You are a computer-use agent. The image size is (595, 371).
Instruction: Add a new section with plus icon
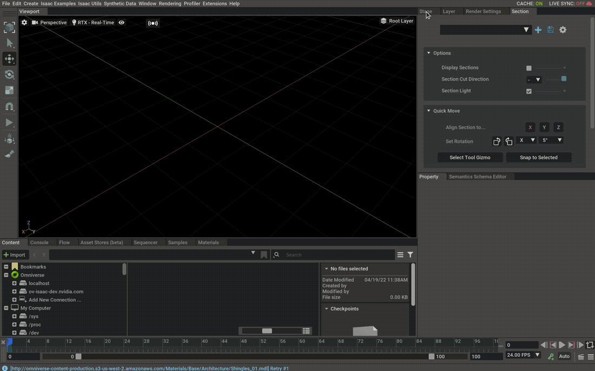click(538, 30)
